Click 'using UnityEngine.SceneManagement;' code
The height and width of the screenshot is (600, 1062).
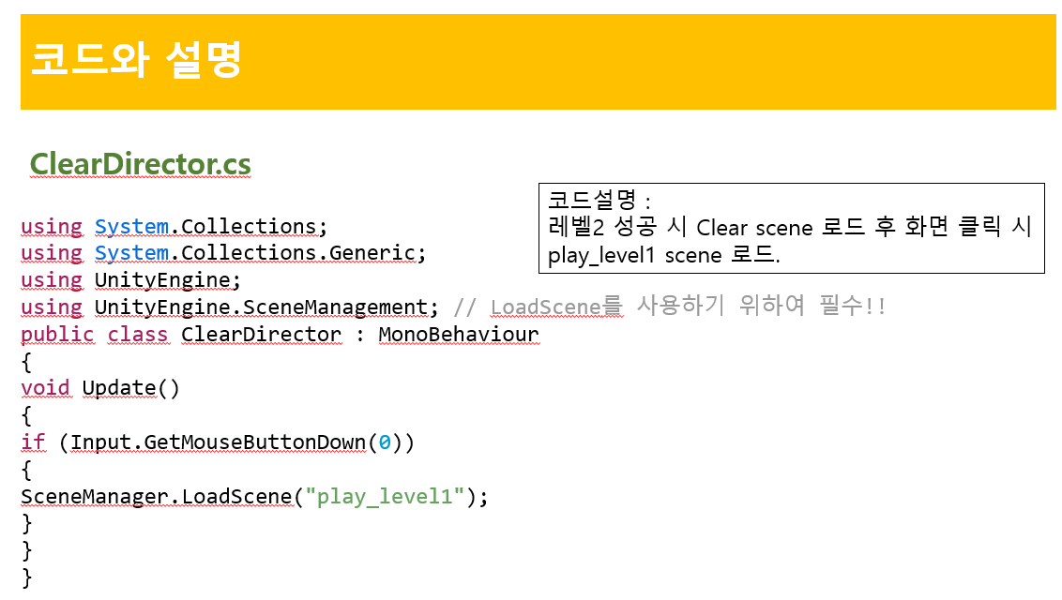(230, 307)
